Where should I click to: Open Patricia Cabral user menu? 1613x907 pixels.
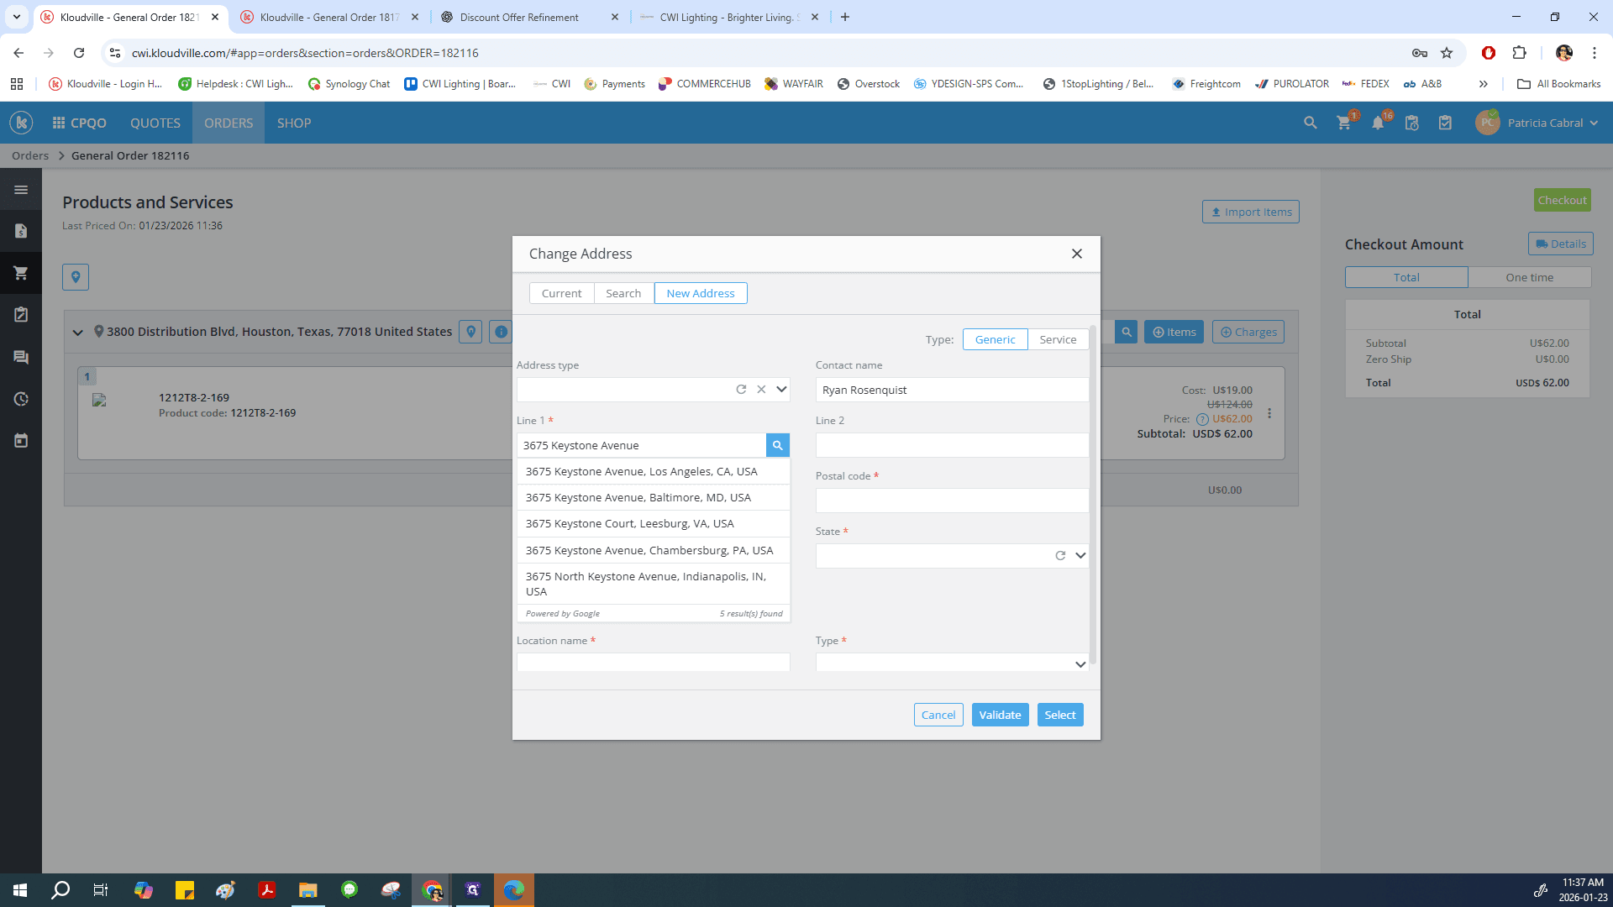1537,123
